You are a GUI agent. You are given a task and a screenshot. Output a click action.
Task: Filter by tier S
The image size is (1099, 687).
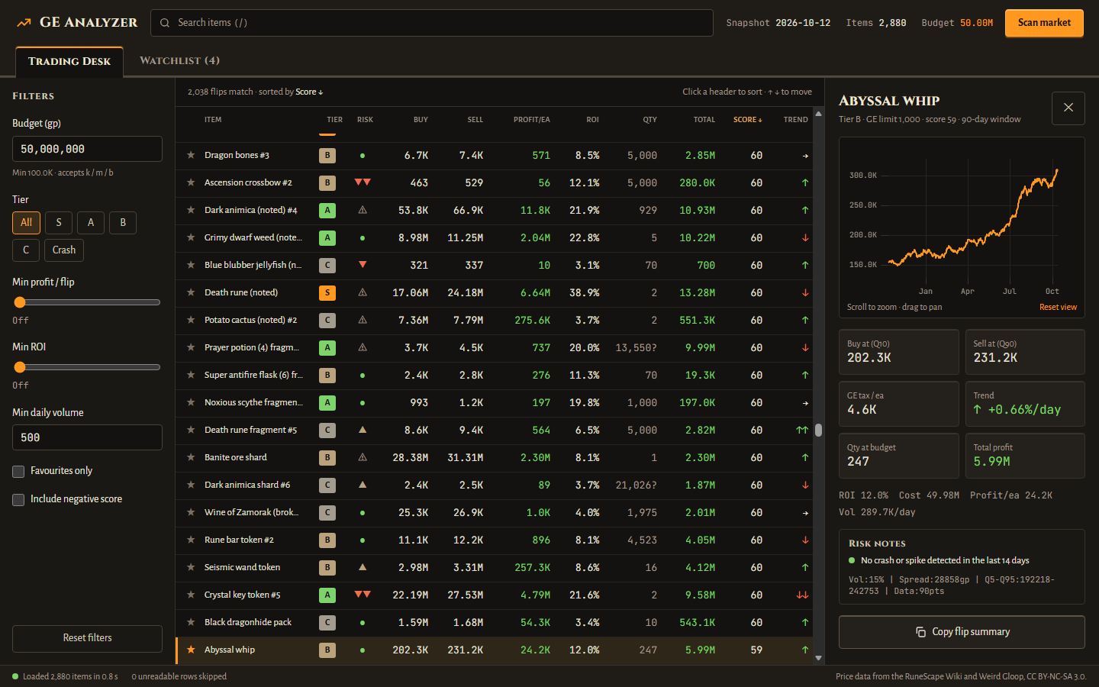coord(59,222)
